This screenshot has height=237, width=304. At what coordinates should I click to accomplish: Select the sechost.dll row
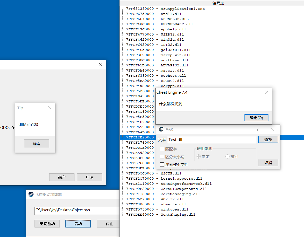156,75
